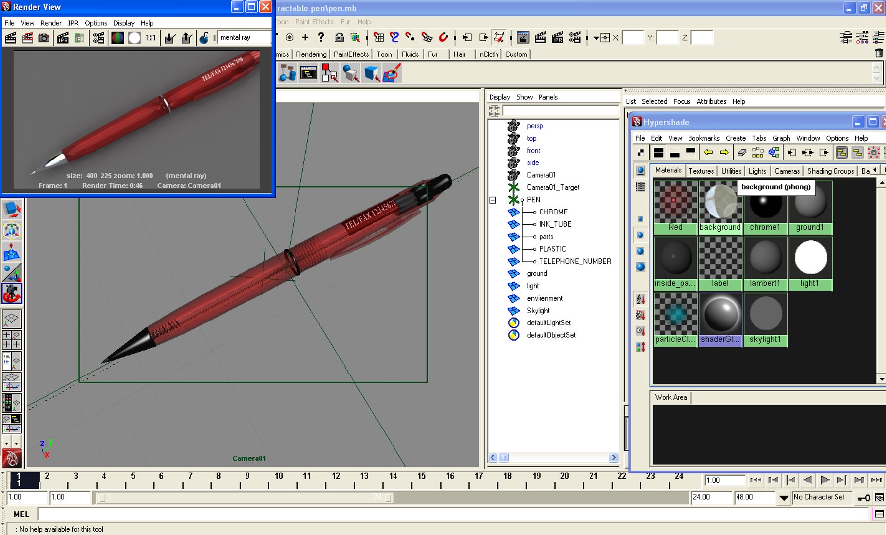Screen dimensions: 886x535
Task: Open Bookmarks menu in Hypershade
Action: coord(703,138)
